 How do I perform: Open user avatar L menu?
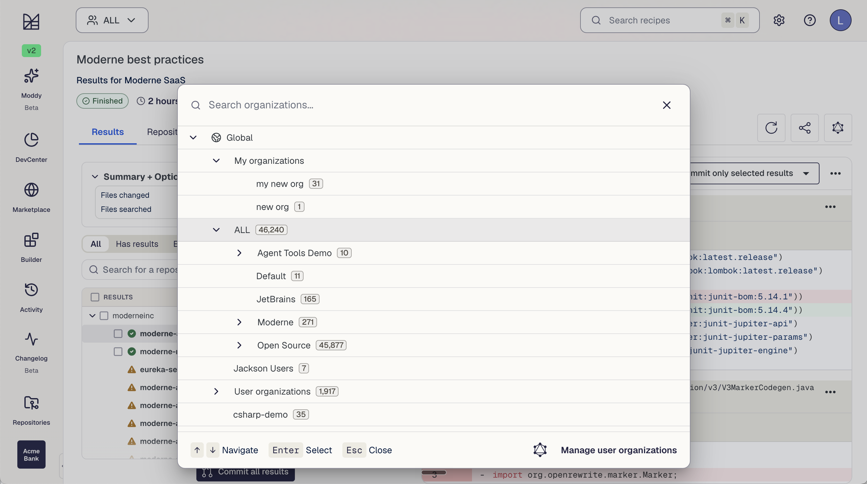pyautogui.click(x=840, y=20)
